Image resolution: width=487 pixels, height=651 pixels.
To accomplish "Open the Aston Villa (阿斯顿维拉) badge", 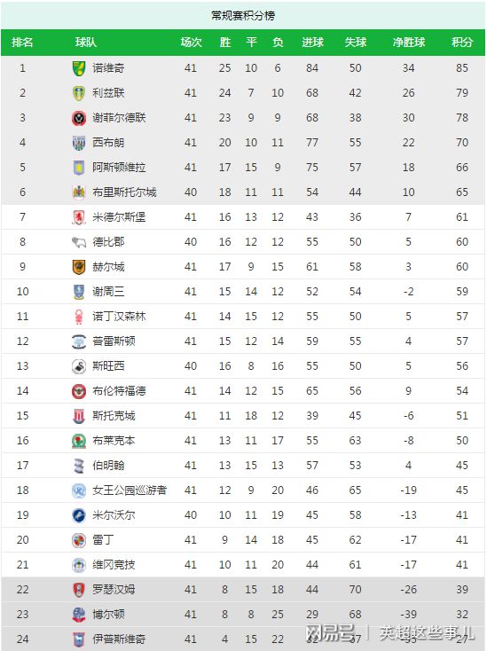I will click(x=79, y=168).
